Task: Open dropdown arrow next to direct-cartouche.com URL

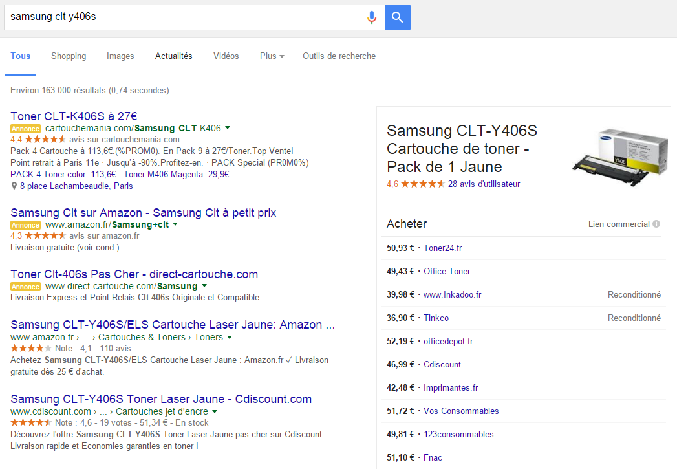Action: click(x=204, y=286)
